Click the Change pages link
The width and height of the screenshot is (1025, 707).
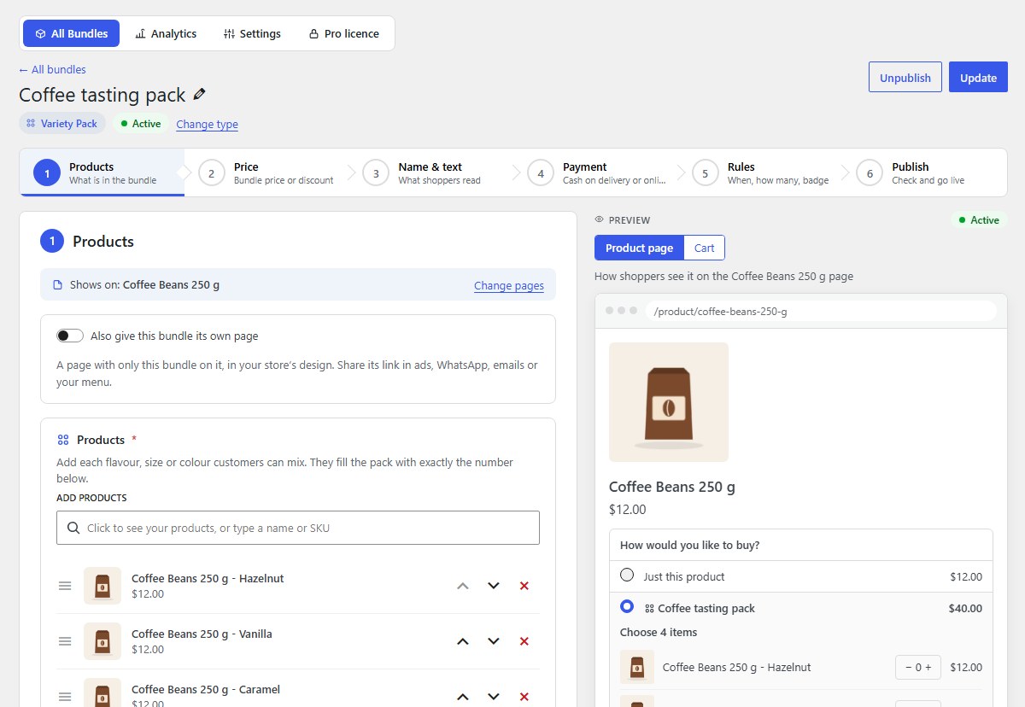click(509, 285)
